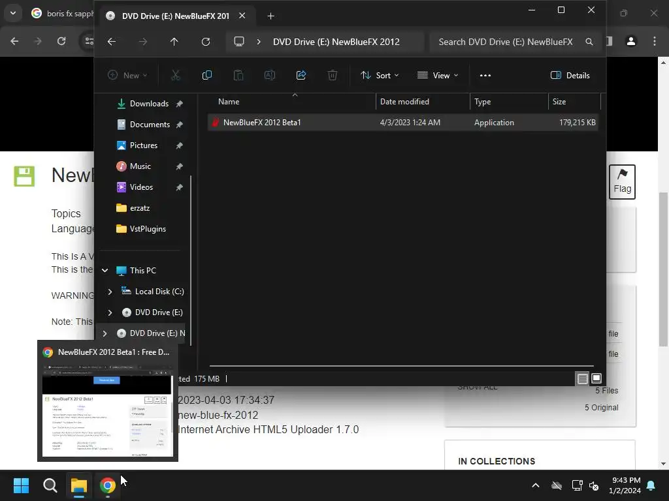The width and height of the screenshot is (669, 501).
Task: Click the navigation pane vertical scrollbar
Action: click(x=190, y=260)
